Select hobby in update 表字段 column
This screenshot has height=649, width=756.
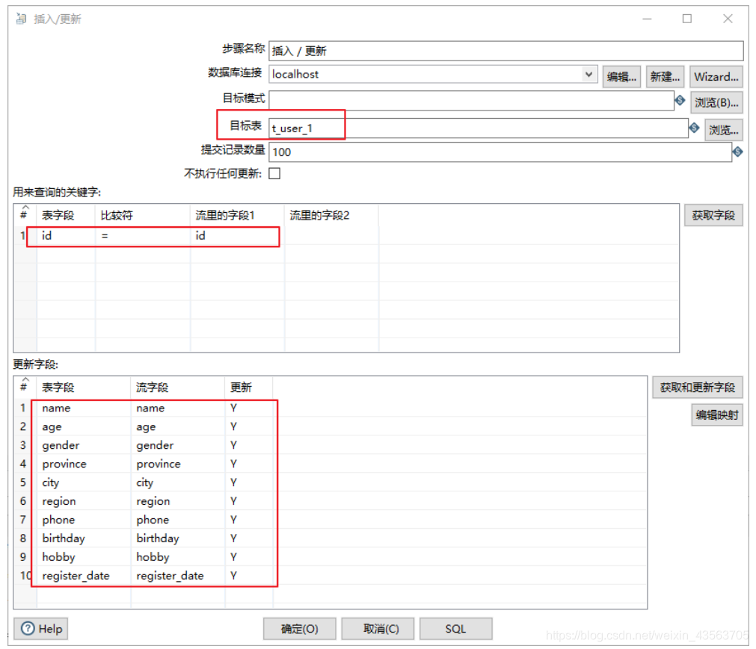coord(84,556)
